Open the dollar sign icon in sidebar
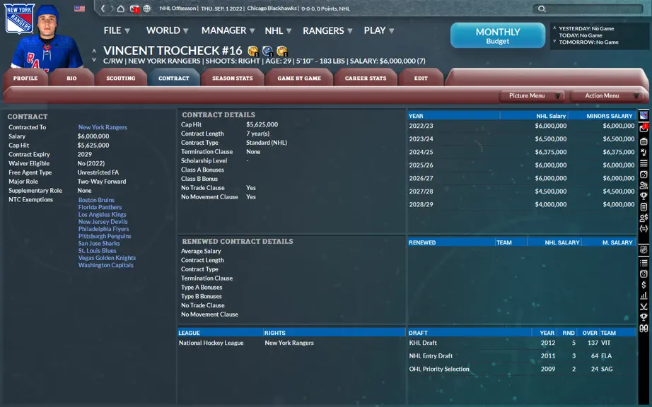 644,285
